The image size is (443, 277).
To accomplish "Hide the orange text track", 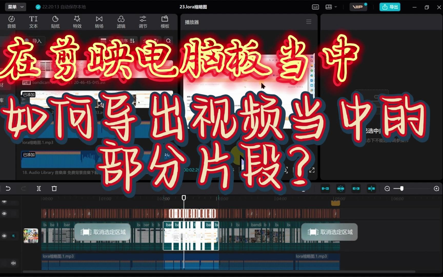I will pyautogui.click(x=4, y=213).
